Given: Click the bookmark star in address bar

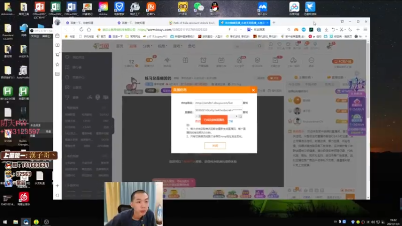Looking at the screenshot, I should coord(99,30).
